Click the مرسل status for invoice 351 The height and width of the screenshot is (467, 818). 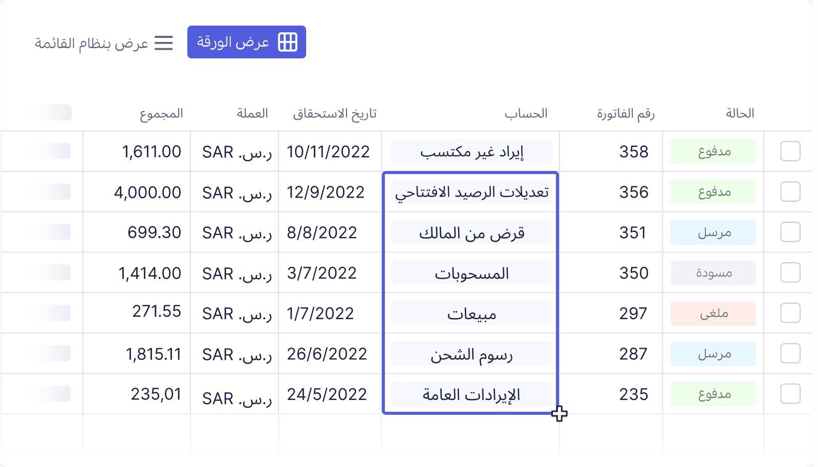(x=713, y=232)
